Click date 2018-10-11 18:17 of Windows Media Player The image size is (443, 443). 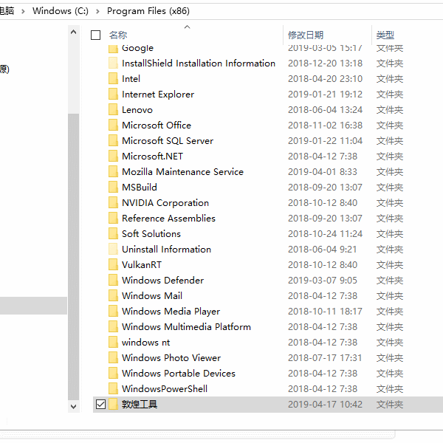[325, 312]
